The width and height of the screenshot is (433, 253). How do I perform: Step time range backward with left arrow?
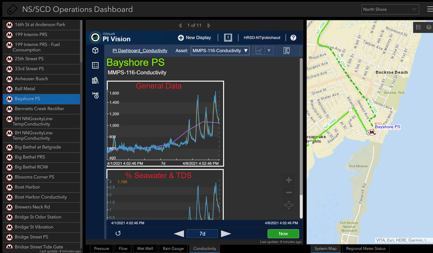coord(179,234)
